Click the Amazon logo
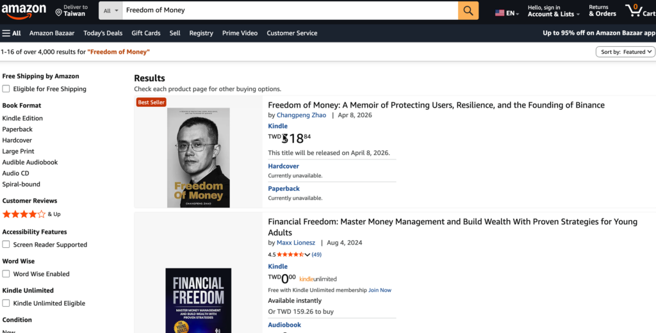Screen dimensions: 656x333 pyautogui.click(x=24, y=10)
